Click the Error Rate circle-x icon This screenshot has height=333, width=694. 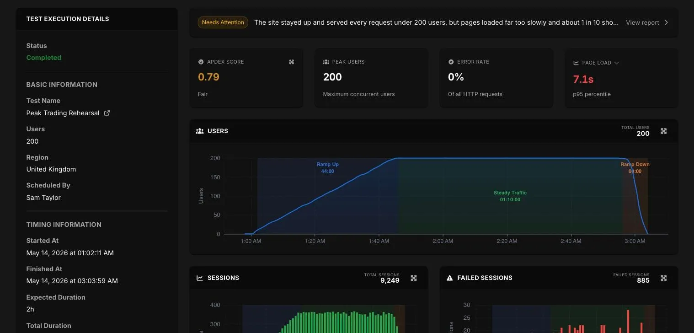[x=451, y=62]
